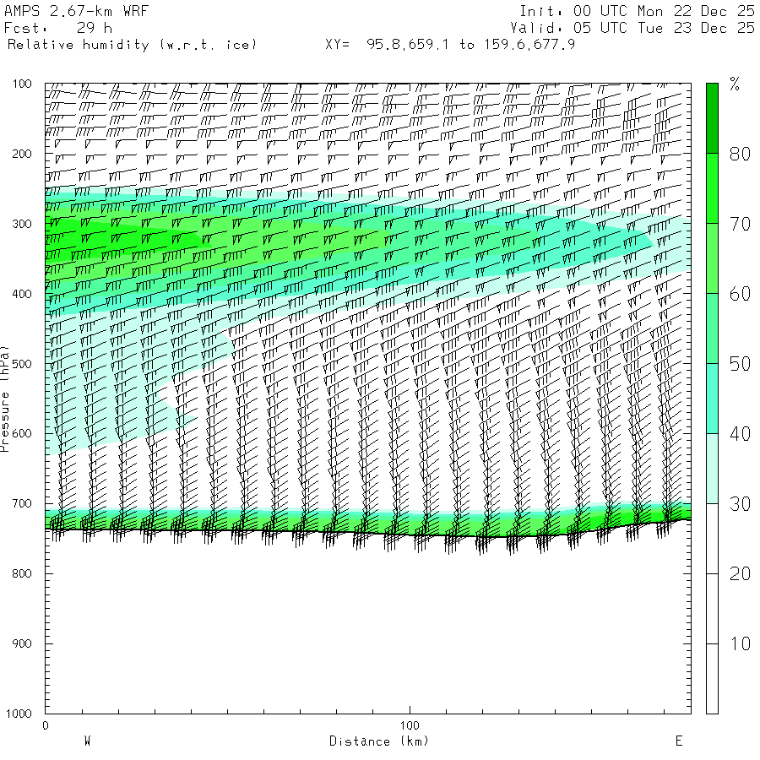Image resolution: width=760 pixels, height=760 pixels.
Task: Click the colorbar segment between 50 and 60
Action: tap(712, 328)
